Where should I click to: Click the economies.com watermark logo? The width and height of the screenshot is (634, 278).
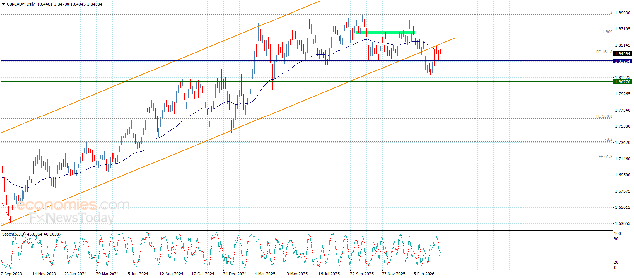[73, 205]
